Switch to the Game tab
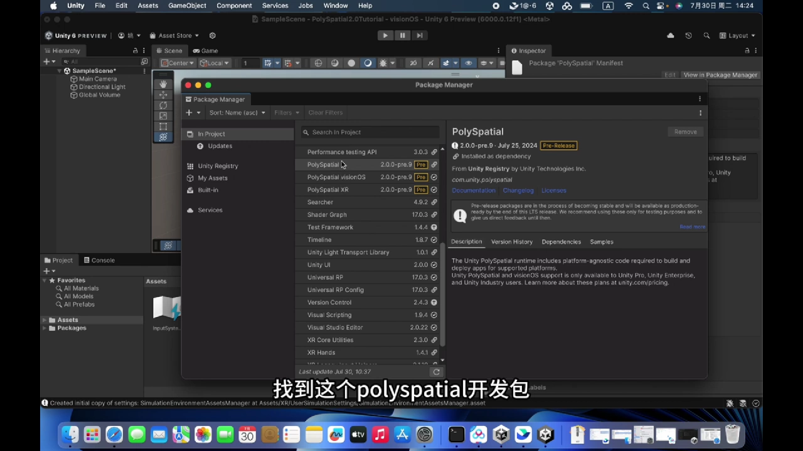Image resolution: width=803 pixels, height=451 pixels. pos(205,51)
